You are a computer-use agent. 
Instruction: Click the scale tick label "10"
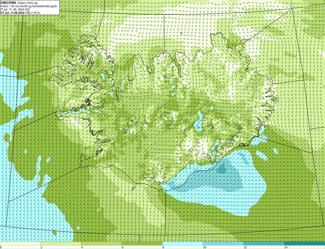(x=204, y=247)
